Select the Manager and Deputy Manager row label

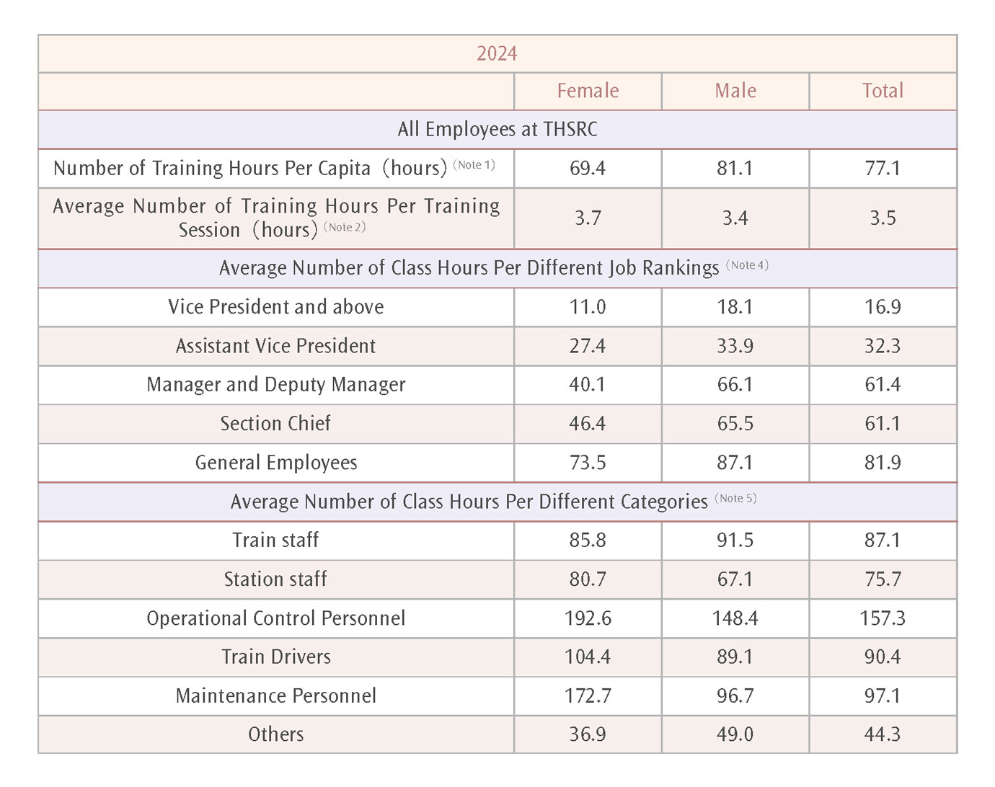coord(275,385)
